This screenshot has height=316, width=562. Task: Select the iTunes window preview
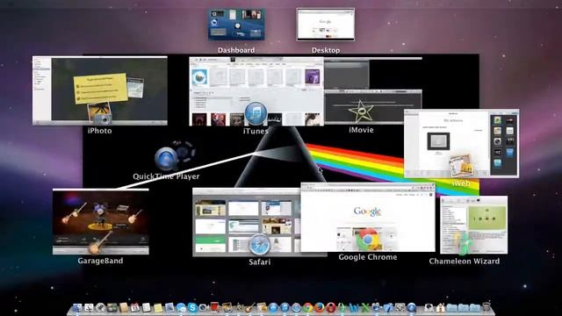point(256,91)
